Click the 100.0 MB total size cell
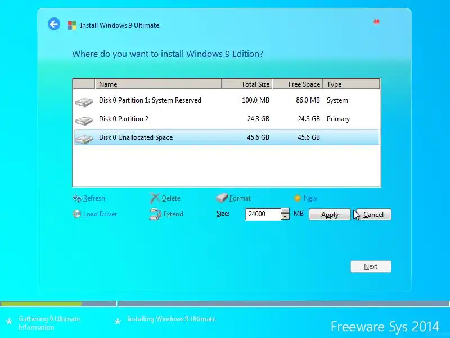 (x=255, y=100)
